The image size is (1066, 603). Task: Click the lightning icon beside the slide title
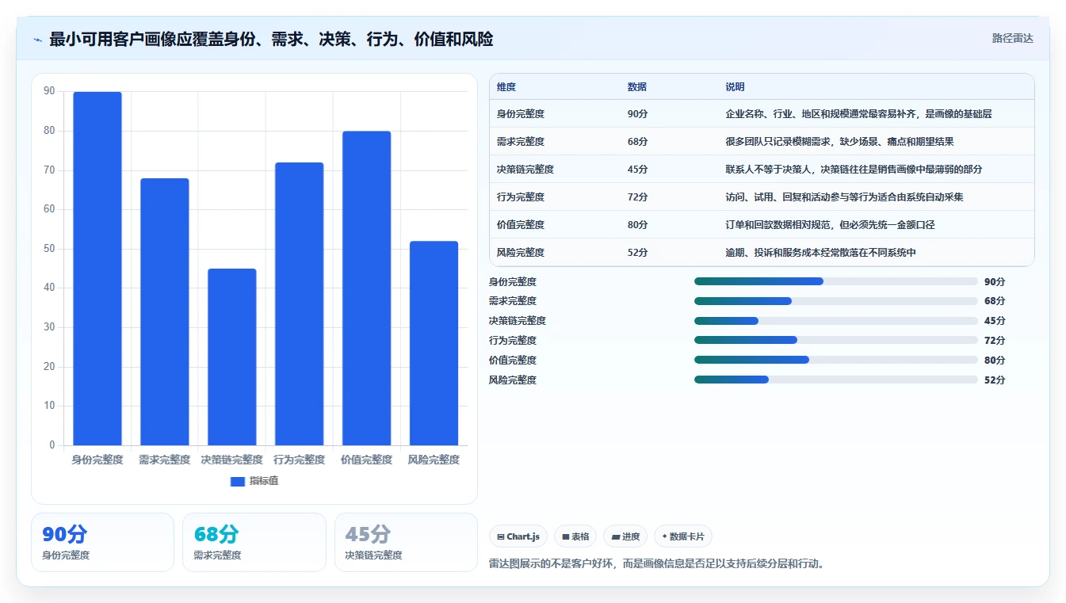pos(37,40)
